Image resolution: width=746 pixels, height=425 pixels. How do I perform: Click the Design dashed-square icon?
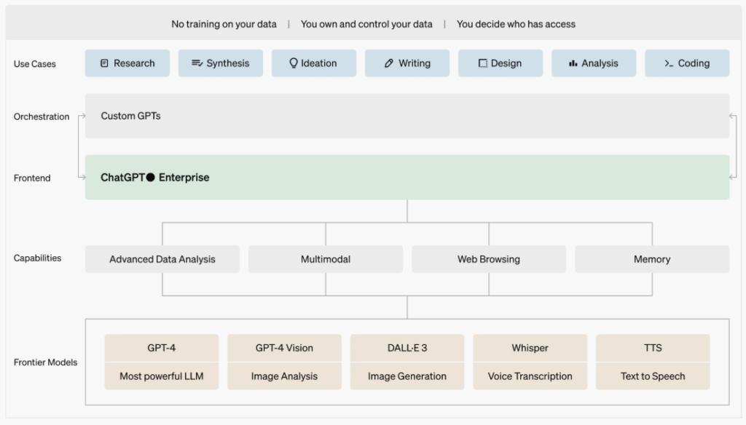coord(482,63)
